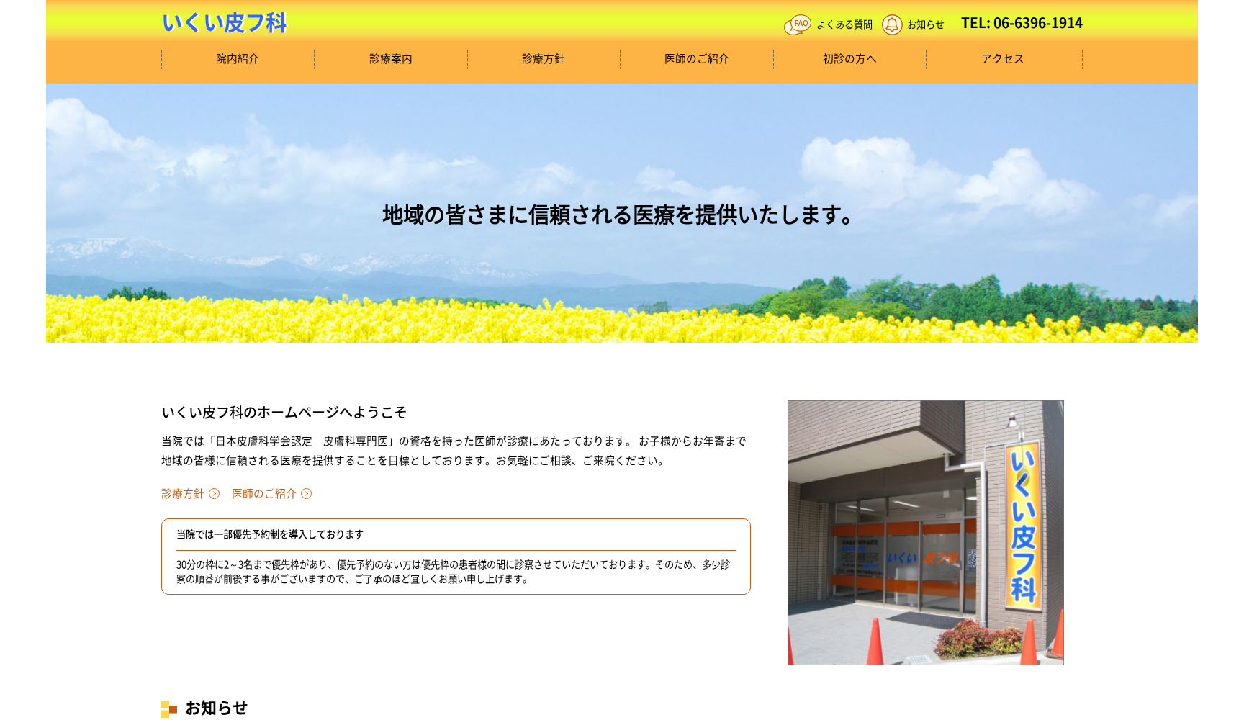Viewport: 1244px width, 720px height.
Task: Click the いくい皮フ科 site logo
Action: 225,23
